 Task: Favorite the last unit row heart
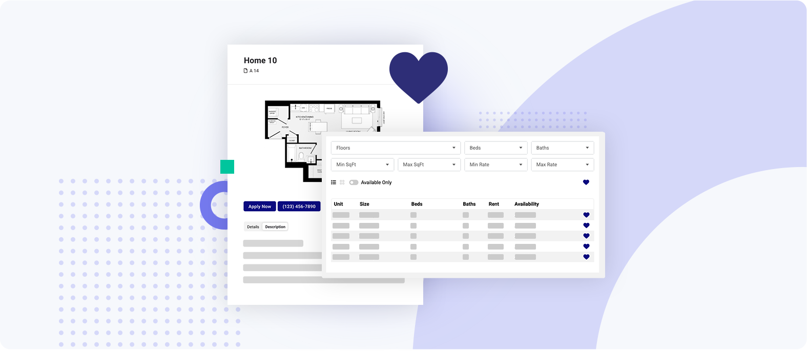point(586,257)
